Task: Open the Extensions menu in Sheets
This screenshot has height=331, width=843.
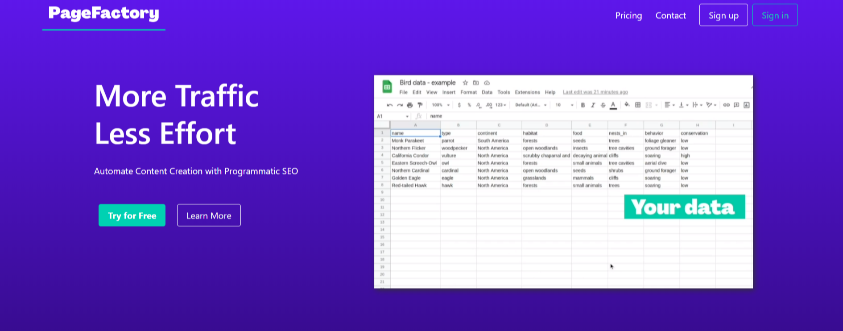Action: tap(527, 92)
